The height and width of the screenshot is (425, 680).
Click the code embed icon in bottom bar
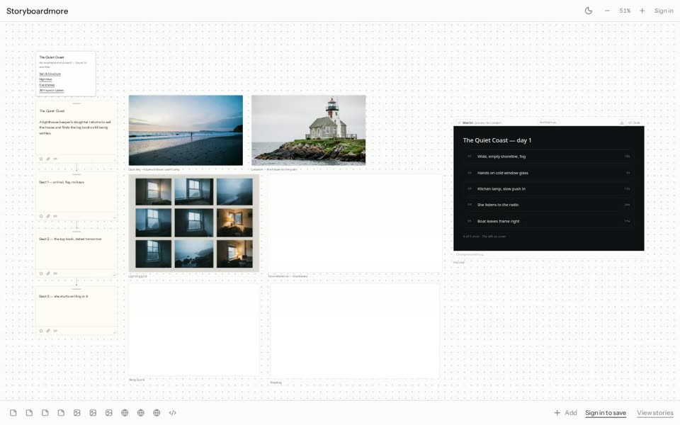pyautogui.click(x=173, y=413)
